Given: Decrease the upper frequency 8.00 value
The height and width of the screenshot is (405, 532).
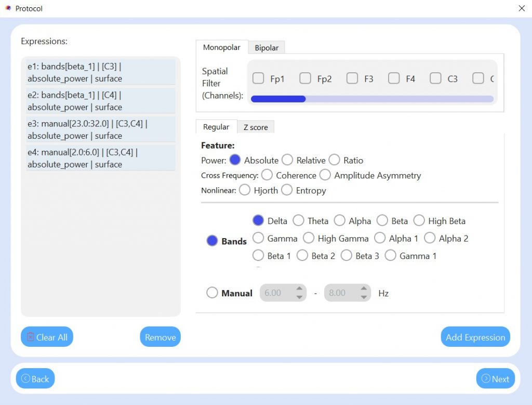Looking at the screenshot, I should (363, 297).
